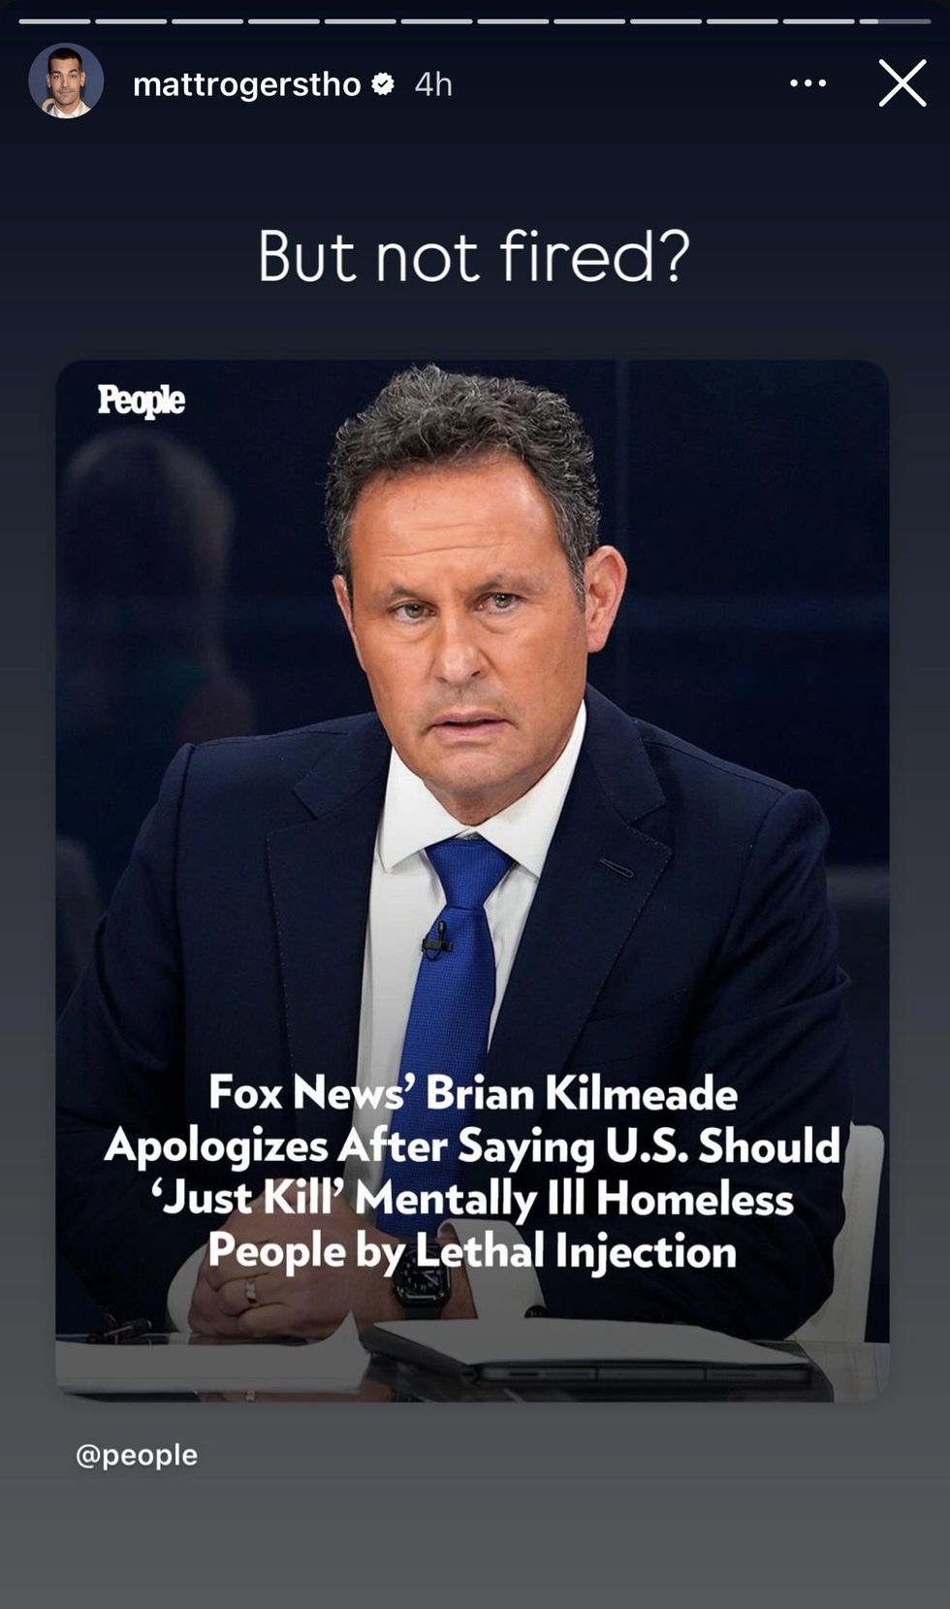950x1609 pixels.
Task: Click the 4h timestamp label
Action: pyautogui.click(x=433, y=84)
